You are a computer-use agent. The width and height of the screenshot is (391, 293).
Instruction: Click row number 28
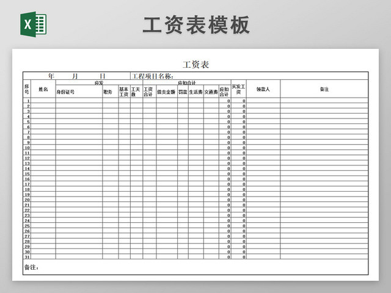coord(27,242)
